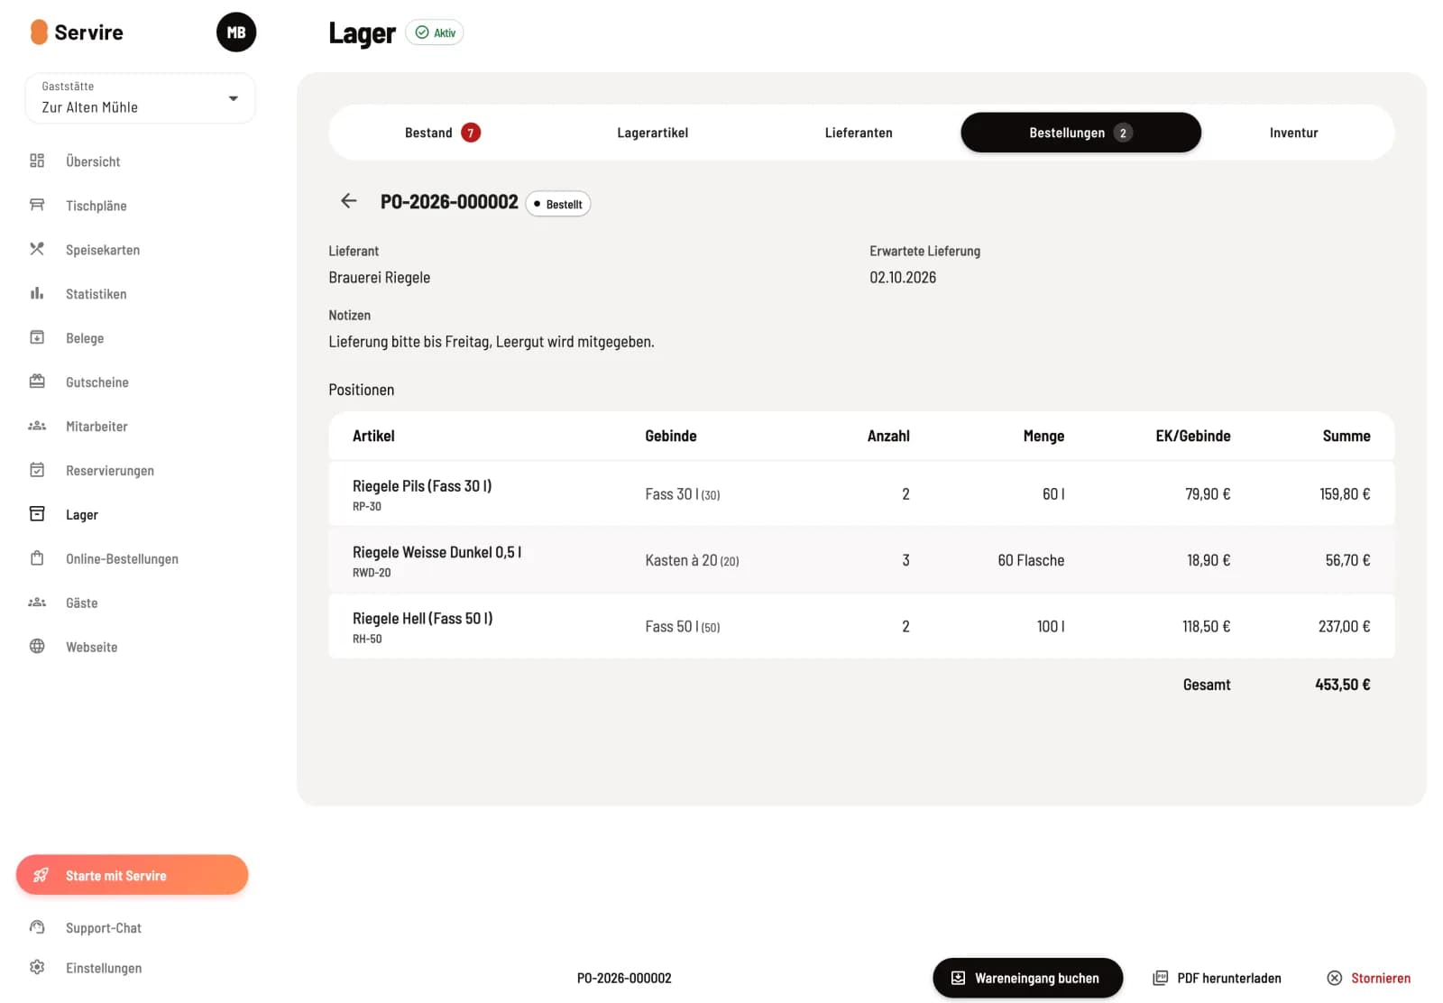The width and height of the screenshot is (1443, 1003).
Task: Open Speisekarten cutlery icon
Action: coord(37,249)
